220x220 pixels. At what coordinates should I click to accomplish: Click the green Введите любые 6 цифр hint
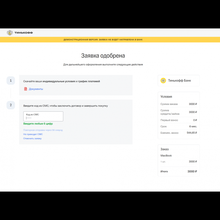[38, 124]
